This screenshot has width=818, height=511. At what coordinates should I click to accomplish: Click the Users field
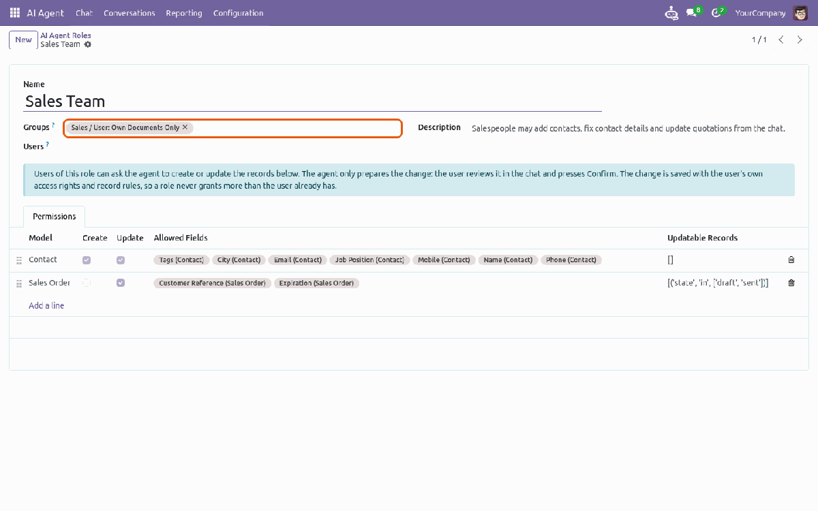(x=232, y=147)
